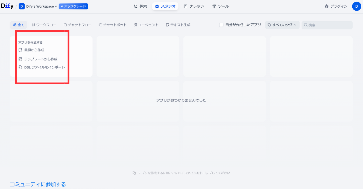Open コミュニティに参加する link
Image resolution: width=363 pixels, height=189 pixels.
(x=38, y=184)
